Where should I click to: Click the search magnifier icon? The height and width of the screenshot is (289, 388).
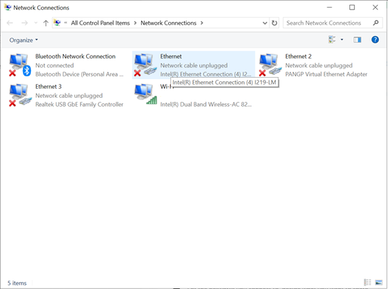click(376, 23)
